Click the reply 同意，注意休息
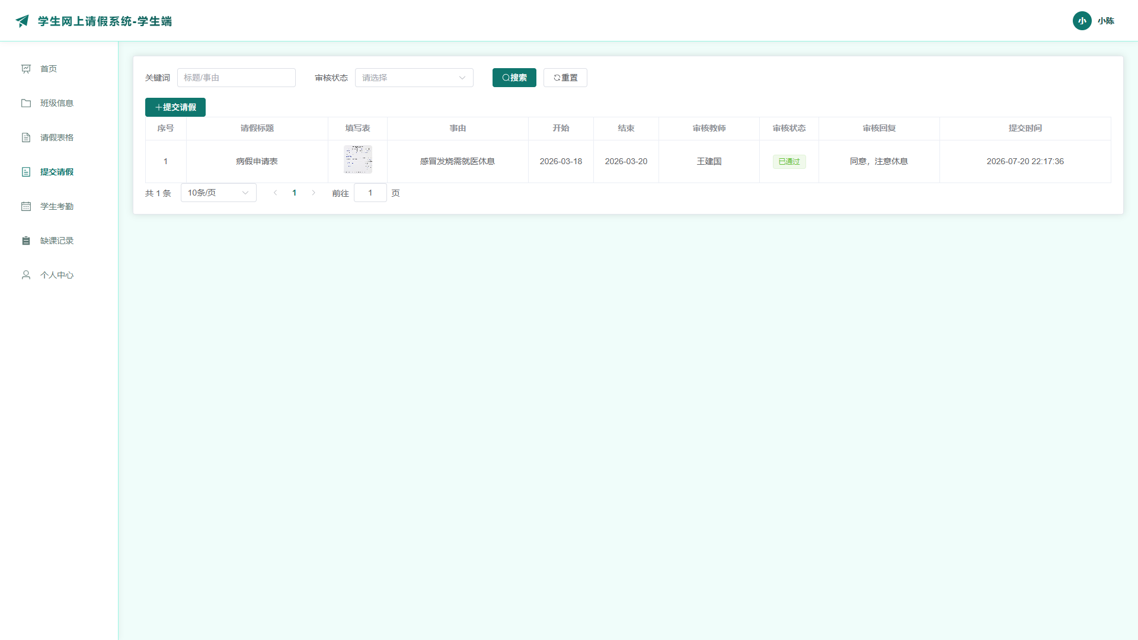The image size is (1138, 640). click(879, 161)
